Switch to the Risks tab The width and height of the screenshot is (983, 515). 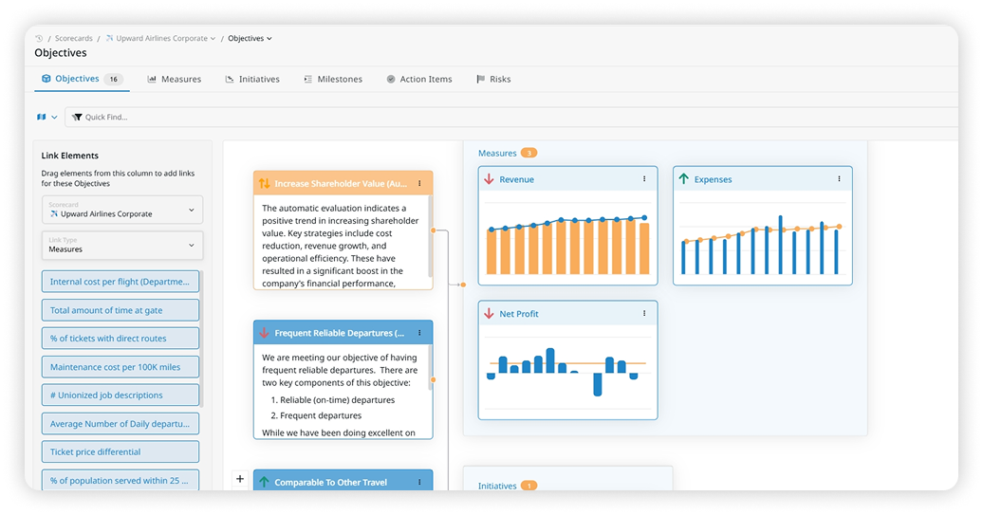pos(494,79)
